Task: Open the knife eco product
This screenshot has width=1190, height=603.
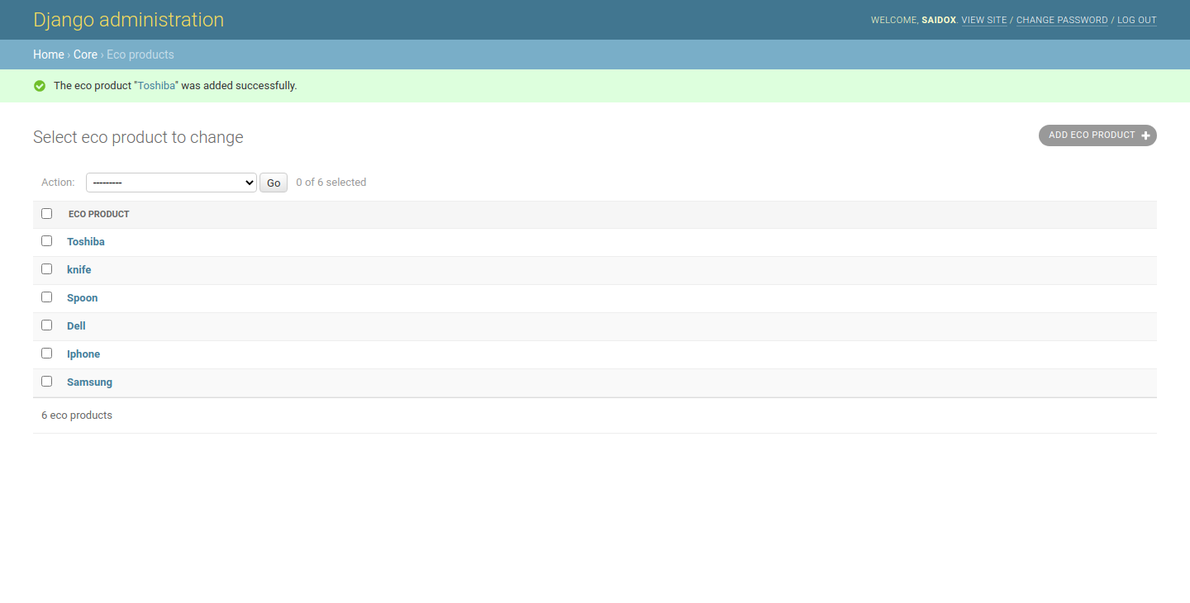Action: pos(79,270)
